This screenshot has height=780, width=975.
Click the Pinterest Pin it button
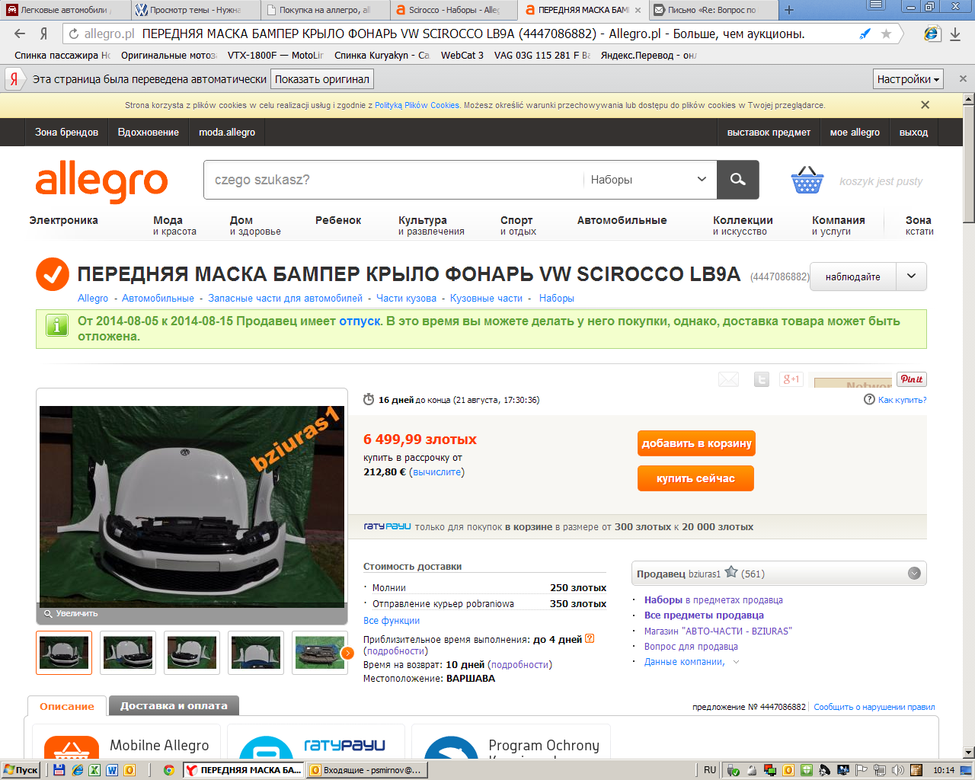911,379
